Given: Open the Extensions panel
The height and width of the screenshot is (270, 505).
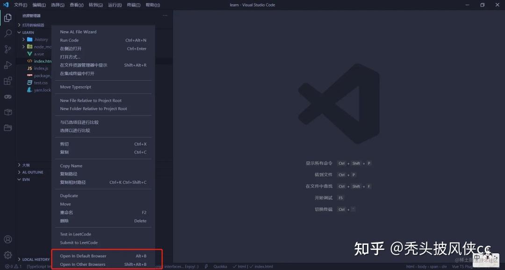Looking at the screenshot, I should pyautogui.click(x=7, y=81).
